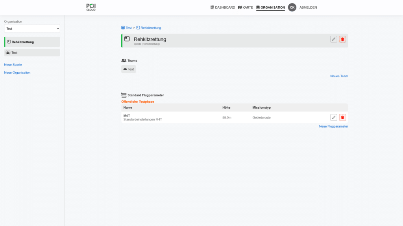Delete the Rehkitzrettung Sparte via trash icon

tap(342, 39)
